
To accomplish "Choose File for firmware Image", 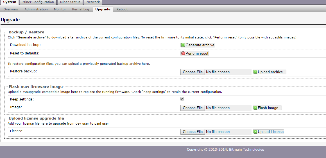I will tap(193, 108).
